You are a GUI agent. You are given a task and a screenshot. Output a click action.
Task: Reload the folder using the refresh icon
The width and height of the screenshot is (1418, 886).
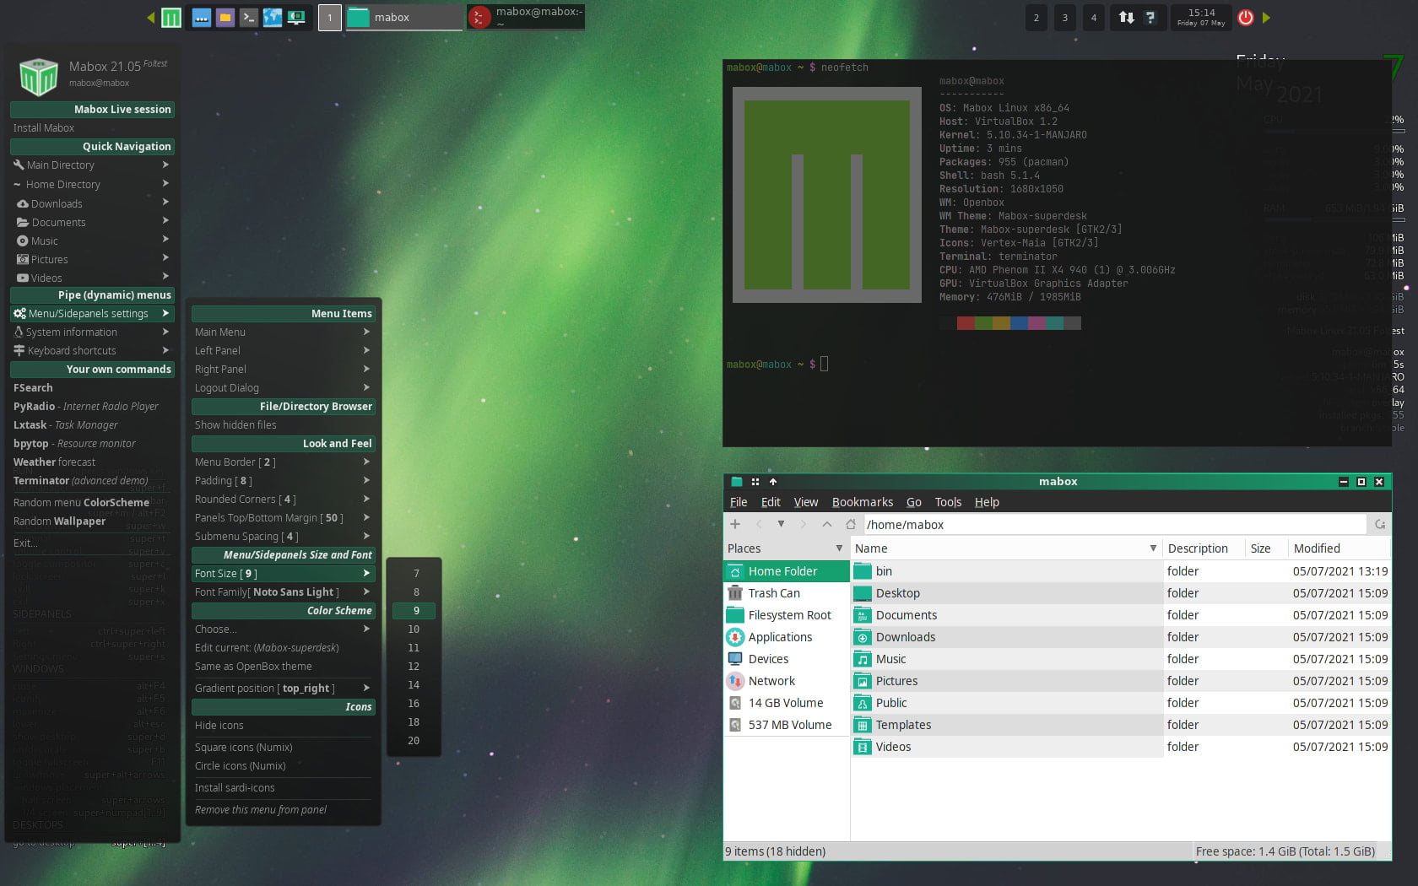click(x=1380, y=524)
